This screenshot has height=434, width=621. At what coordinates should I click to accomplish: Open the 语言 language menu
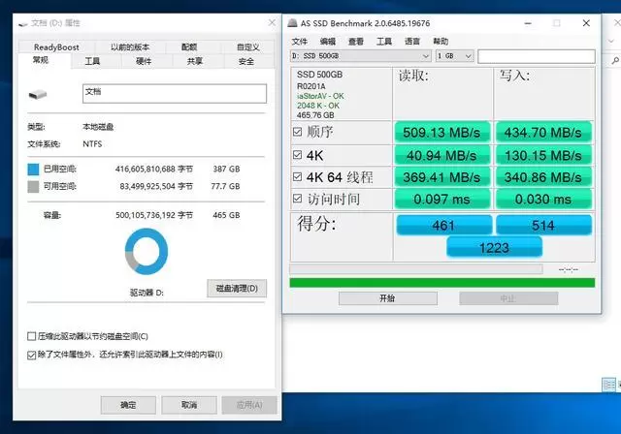(412, 42)
